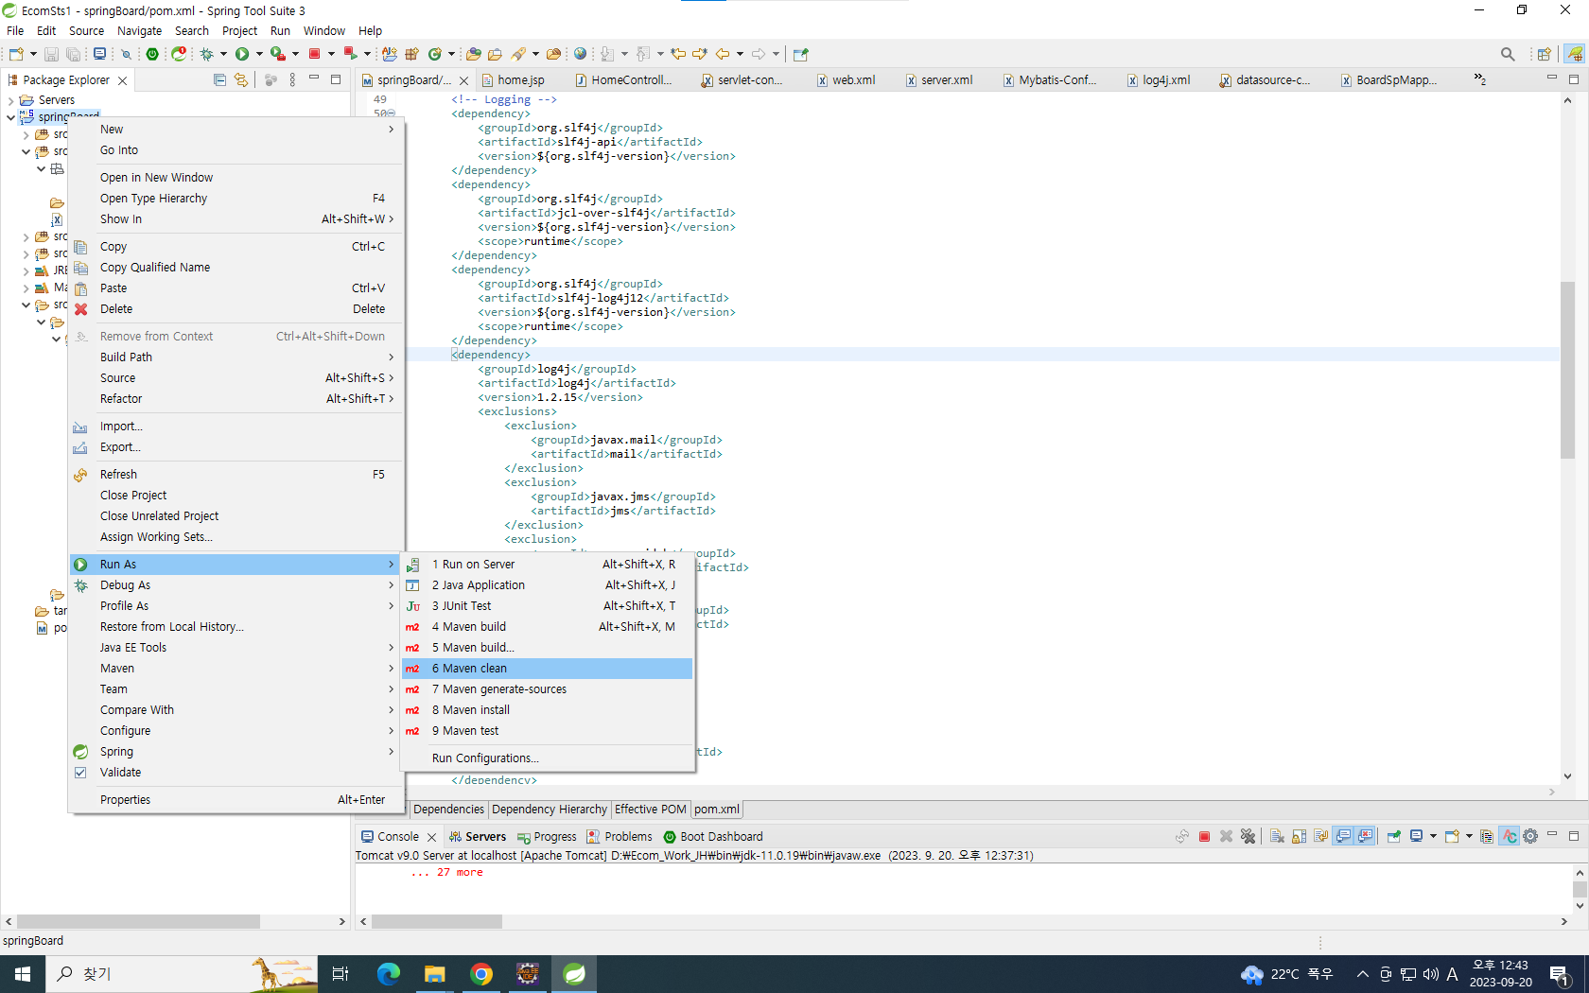The width and height of the screenshot is (1589, 993).
Task: Click the web browser globe toolbar icon
Action: tap(580, 54)
